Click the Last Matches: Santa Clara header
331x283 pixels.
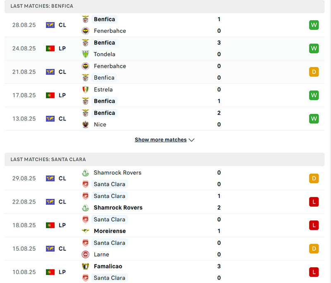point(48,159)
